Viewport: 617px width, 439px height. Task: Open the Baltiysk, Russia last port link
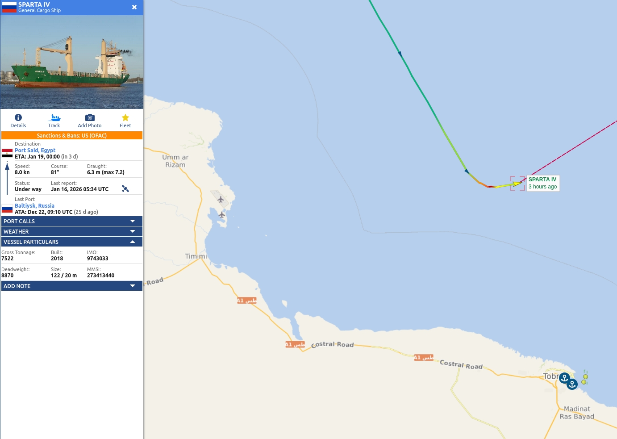pos(34,206)
